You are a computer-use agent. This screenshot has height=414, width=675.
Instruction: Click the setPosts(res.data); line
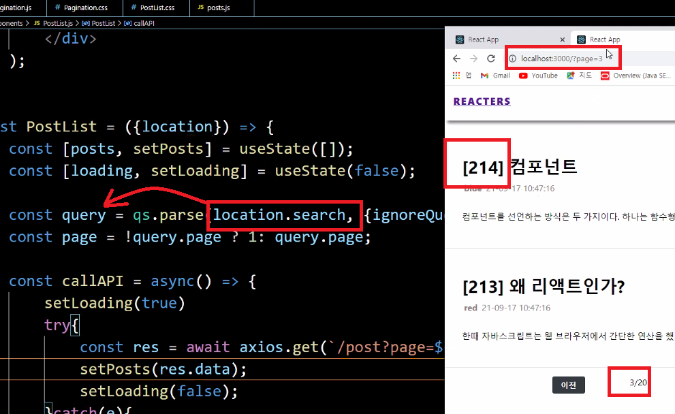pyautogui.click(x=163, y=369)
